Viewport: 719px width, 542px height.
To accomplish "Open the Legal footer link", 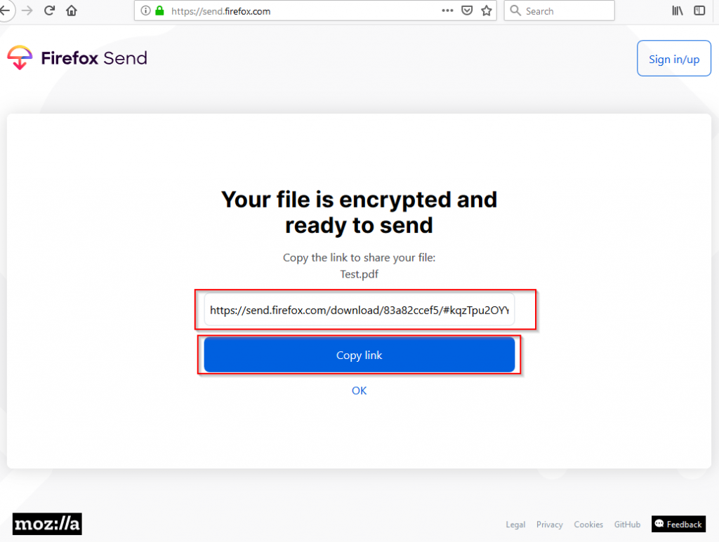I will (x=515, y=524).
